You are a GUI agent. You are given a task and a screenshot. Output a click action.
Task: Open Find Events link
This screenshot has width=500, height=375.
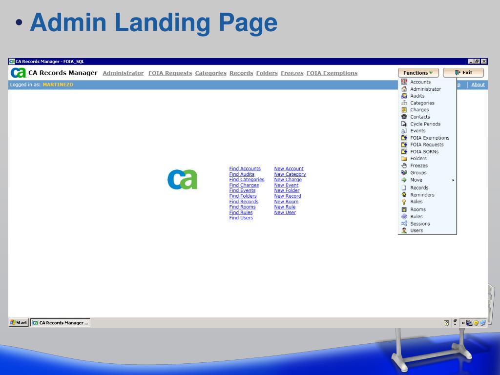(242, 190)
